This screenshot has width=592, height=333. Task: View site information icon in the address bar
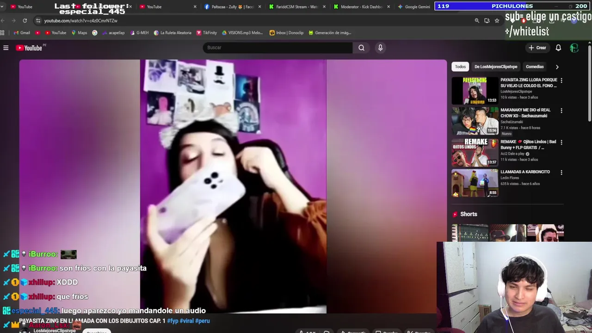[x=38, y=20]
